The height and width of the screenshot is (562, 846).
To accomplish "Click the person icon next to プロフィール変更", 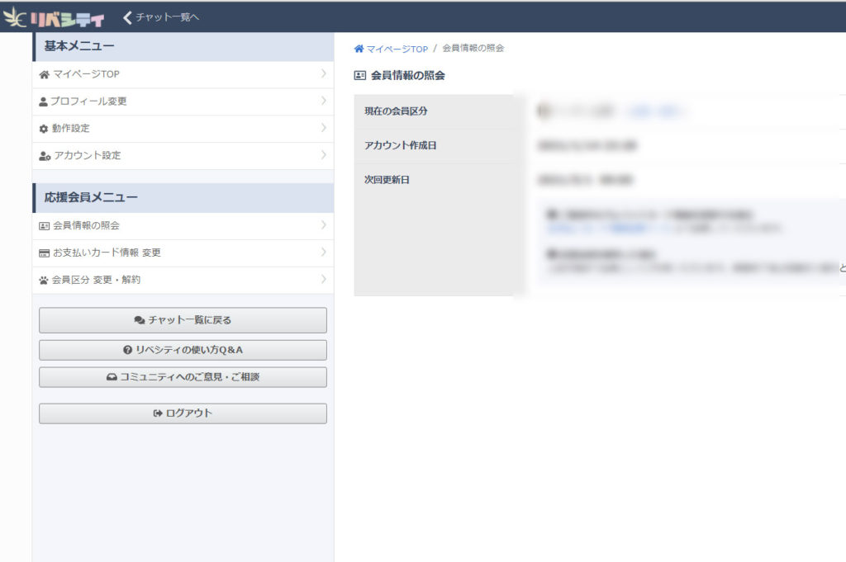I will (x=44, y=102).
